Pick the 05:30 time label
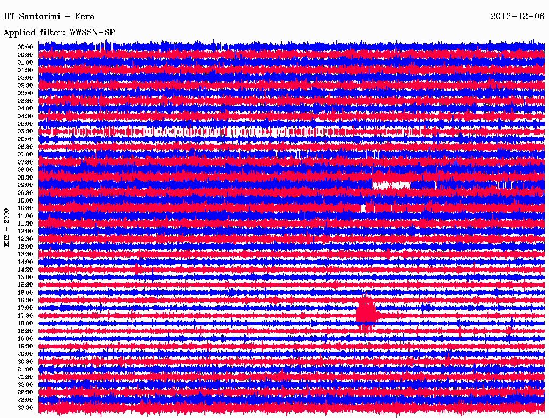The image size is (549, 418). (25, 131)
